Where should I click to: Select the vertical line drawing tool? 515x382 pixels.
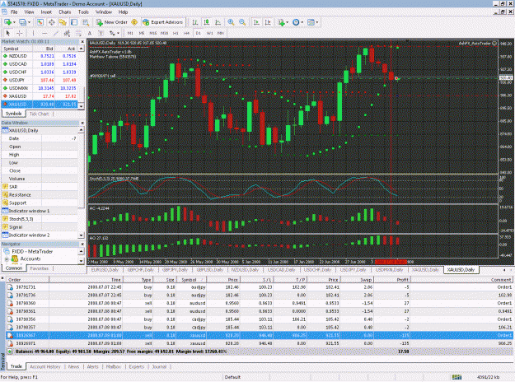(x=33, y=33)
